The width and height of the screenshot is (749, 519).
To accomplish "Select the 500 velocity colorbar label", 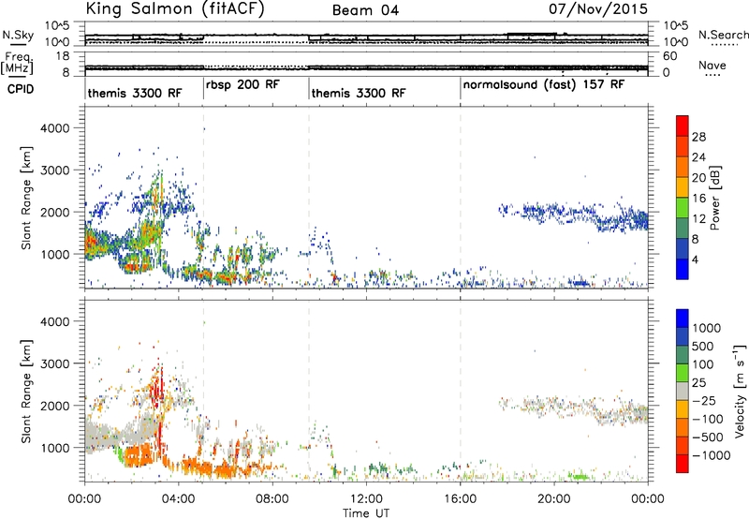I will (704, 347).
